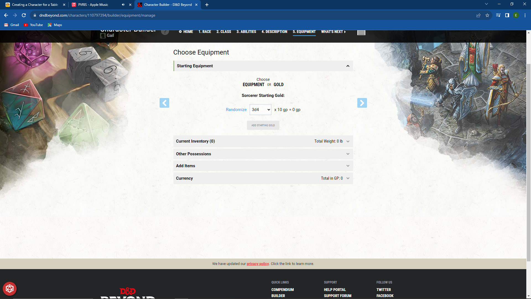The image size is (531, 299).
Task: Open the 3d4 dice dropdown
Action: [260, 110]
